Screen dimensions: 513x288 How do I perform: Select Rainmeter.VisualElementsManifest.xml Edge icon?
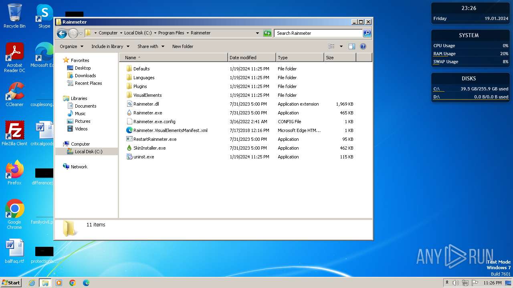pyautogui.click(x=129, y=130)
